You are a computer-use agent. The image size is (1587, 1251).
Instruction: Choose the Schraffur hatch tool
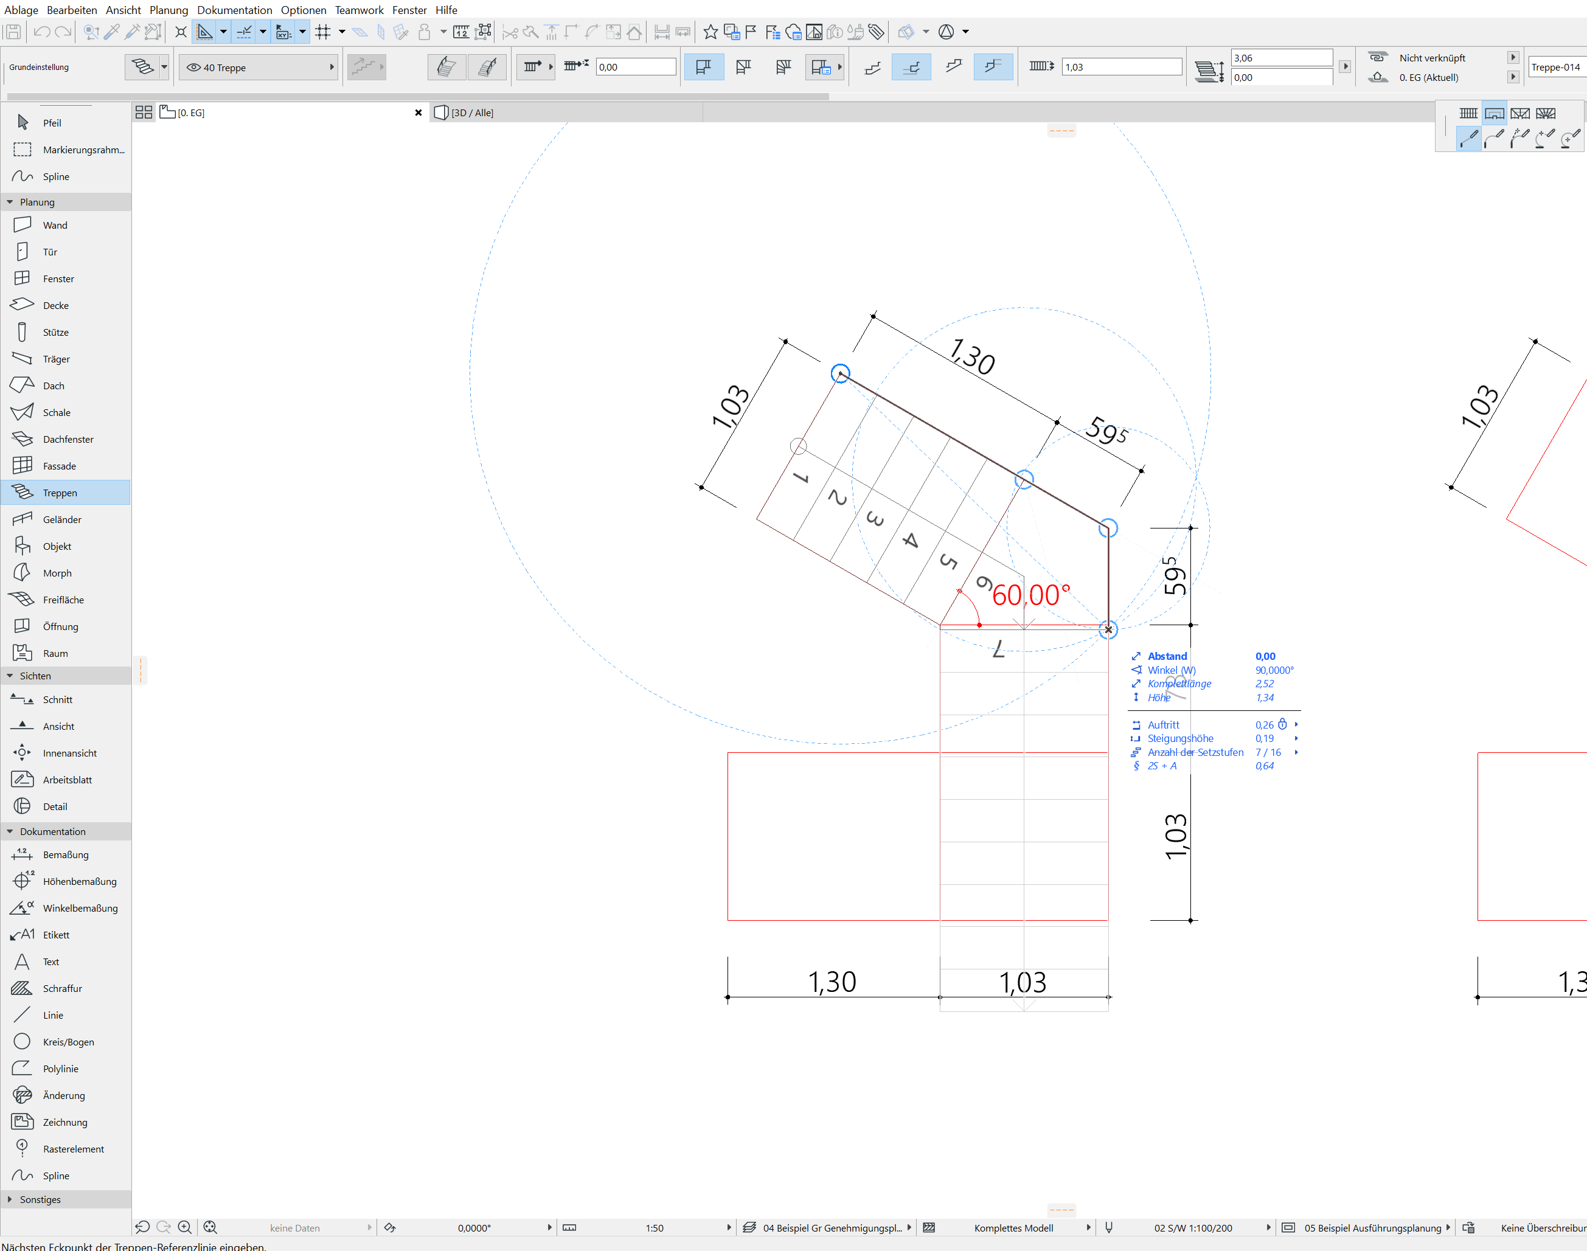[62, 988]
